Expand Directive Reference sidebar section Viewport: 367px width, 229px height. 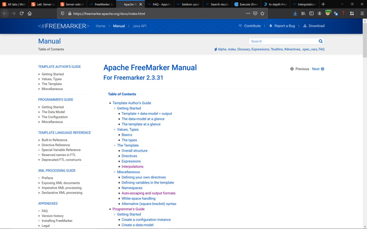pos(39,145)
